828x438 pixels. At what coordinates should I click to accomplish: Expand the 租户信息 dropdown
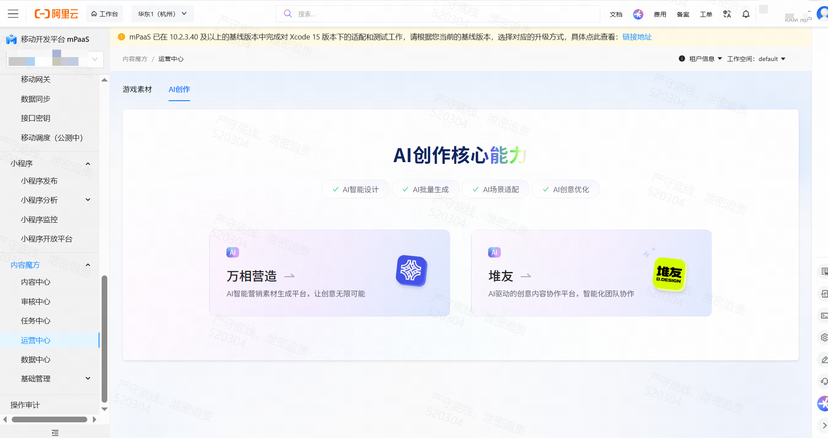pyautogui.click(x=705, y=59)
